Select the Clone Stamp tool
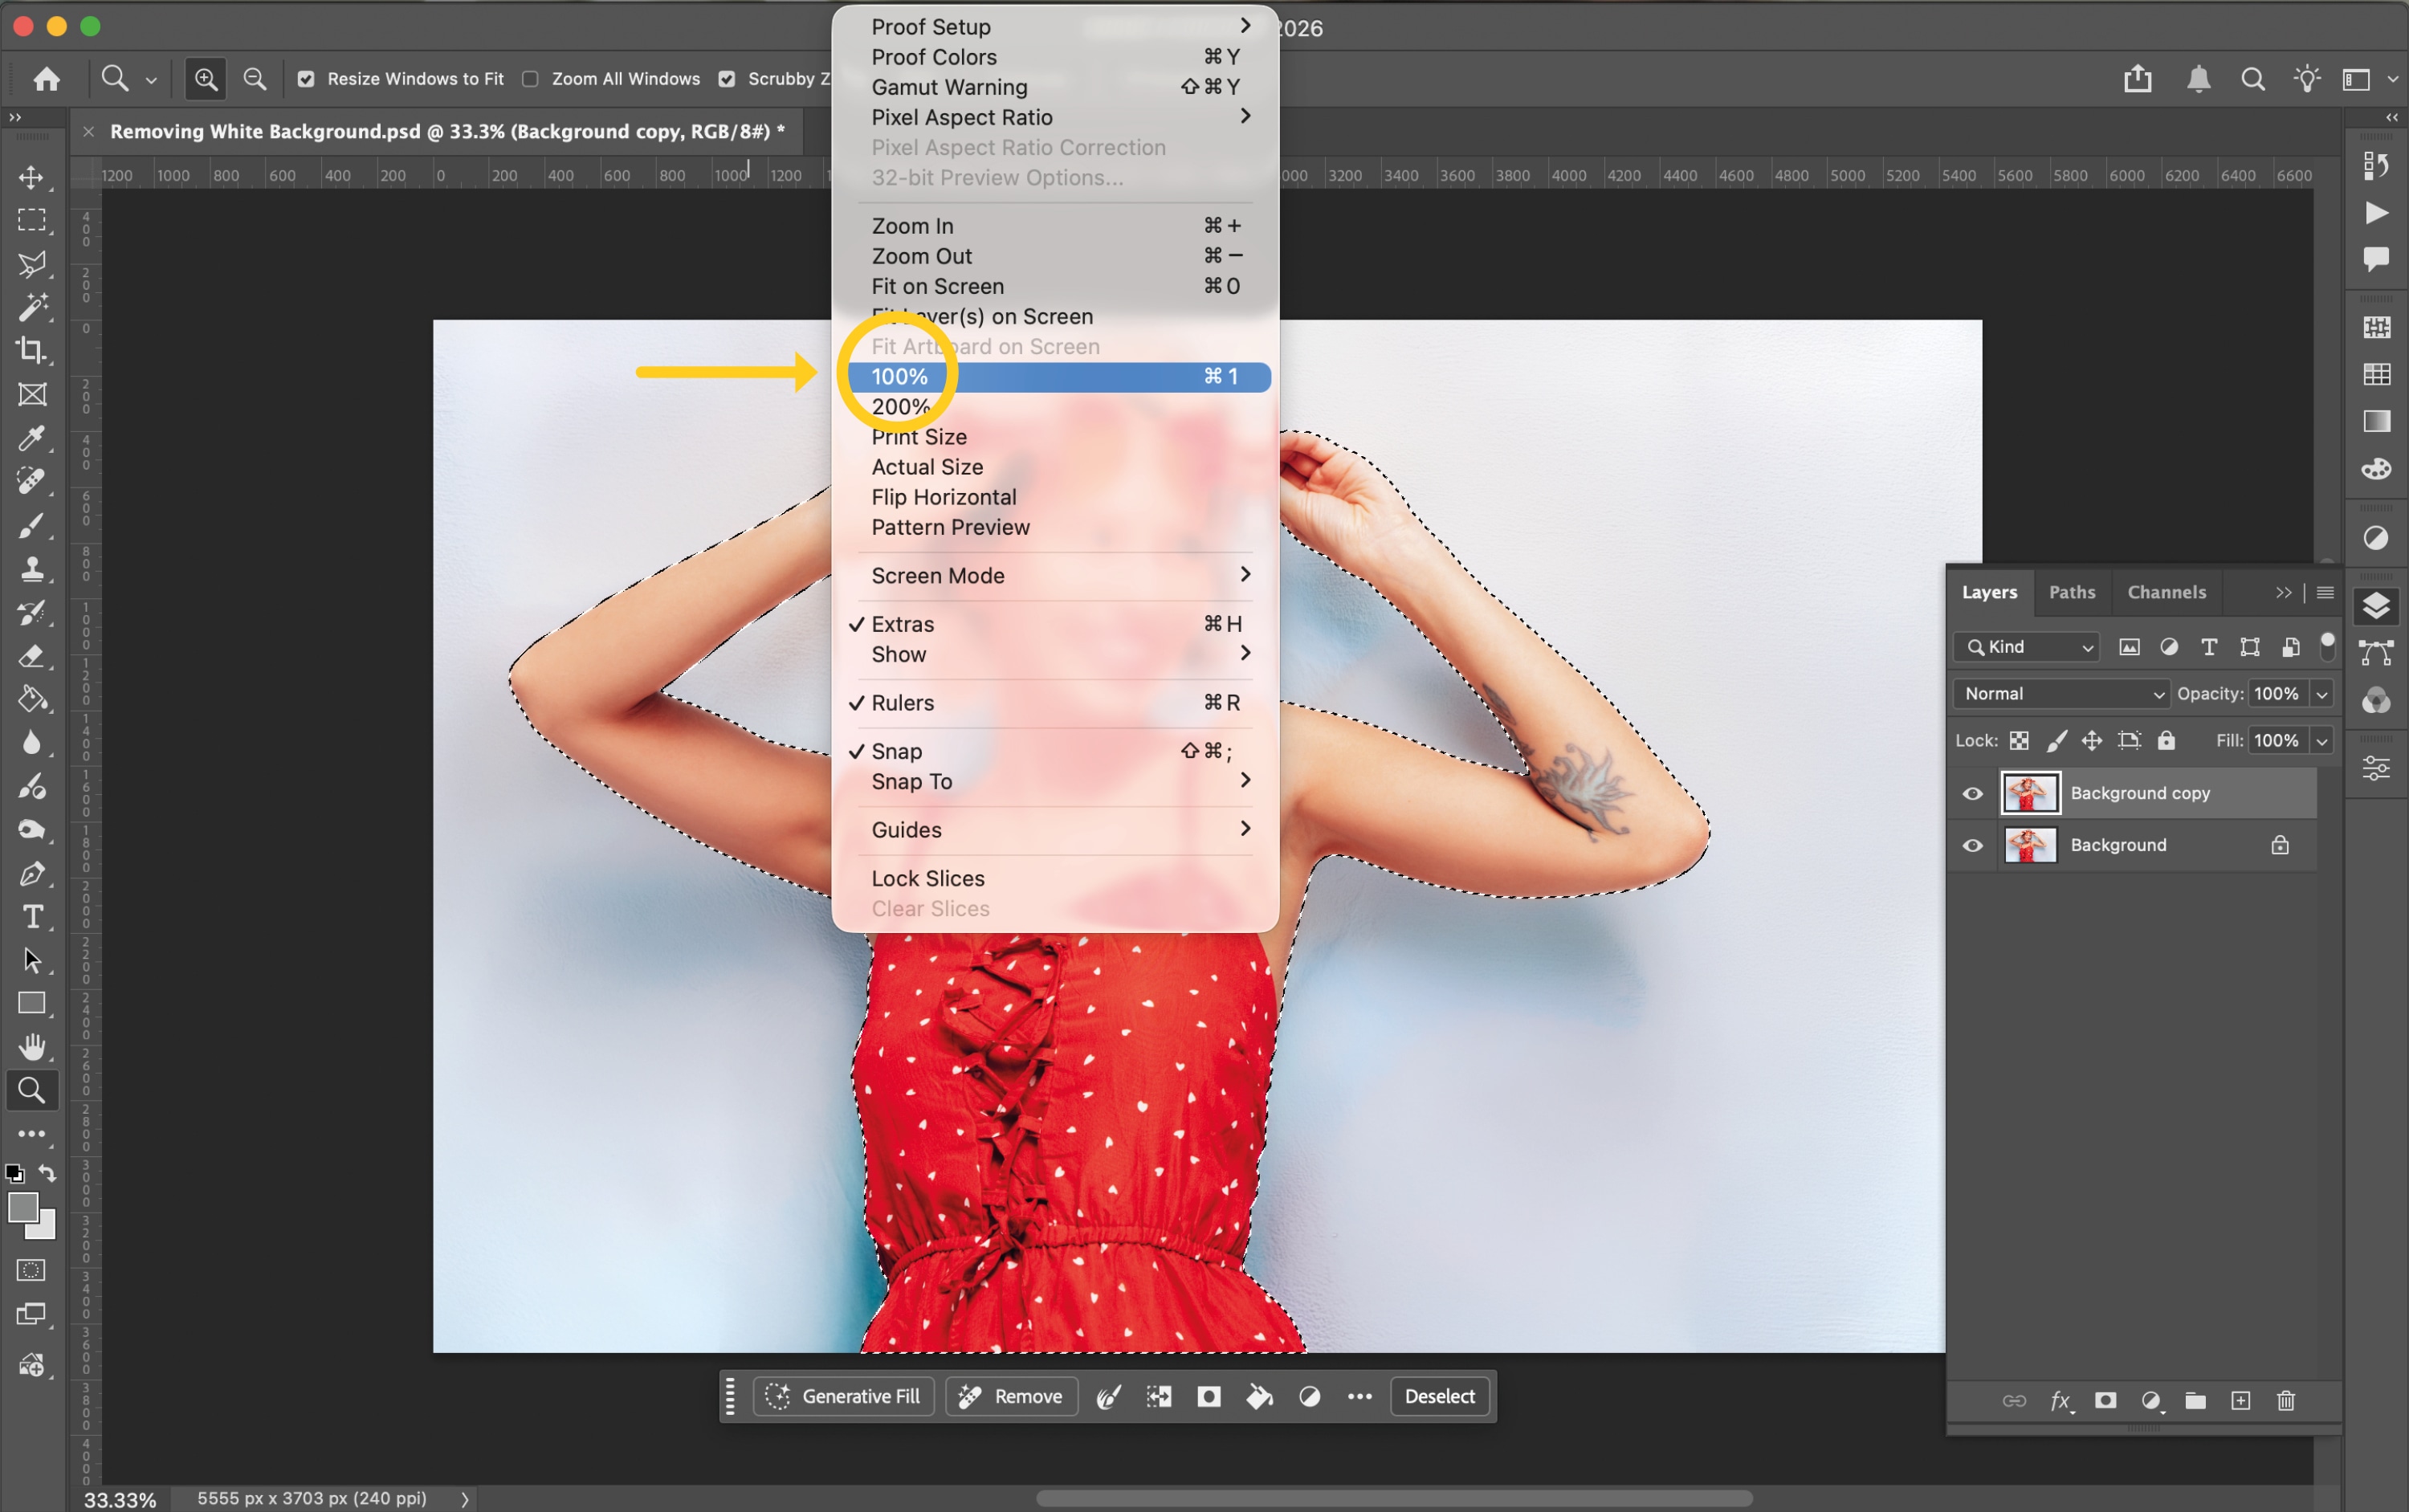Image resolution: width=2409 pixels, height=1512 pixels. click(32, 569)
